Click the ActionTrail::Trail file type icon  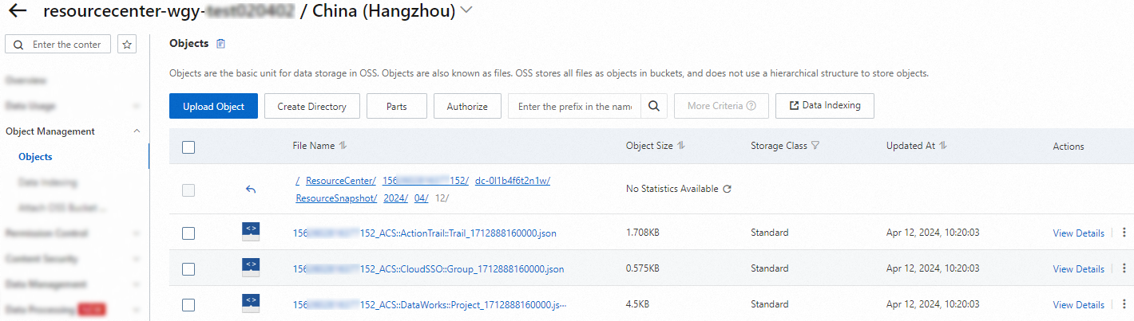[251, 232]
